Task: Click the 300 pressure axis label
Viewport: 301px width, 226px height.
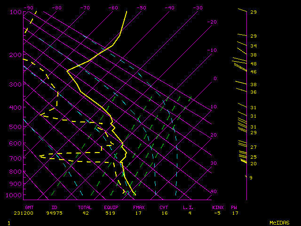Action: coord(16,84)
